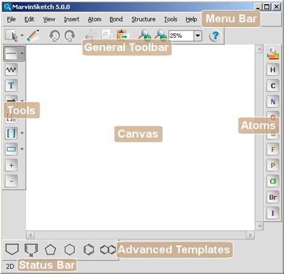Open the Tools menu
284x274 pixels.
171,19
